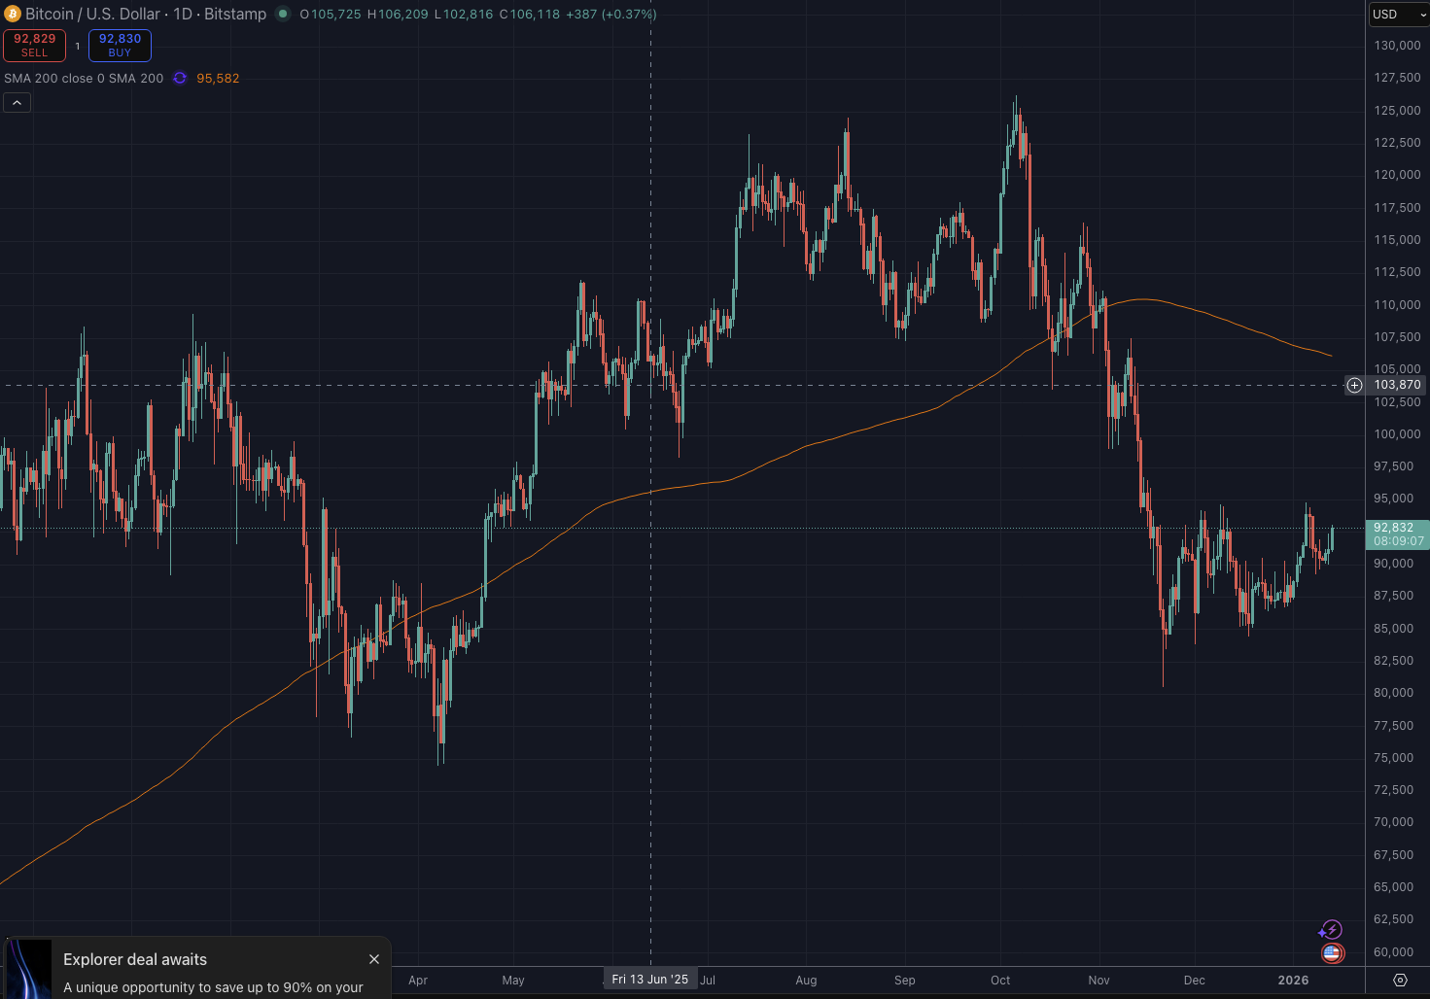Click the close value C106,118
Viewport: 1430px width, 999px height.
(530, 15)
